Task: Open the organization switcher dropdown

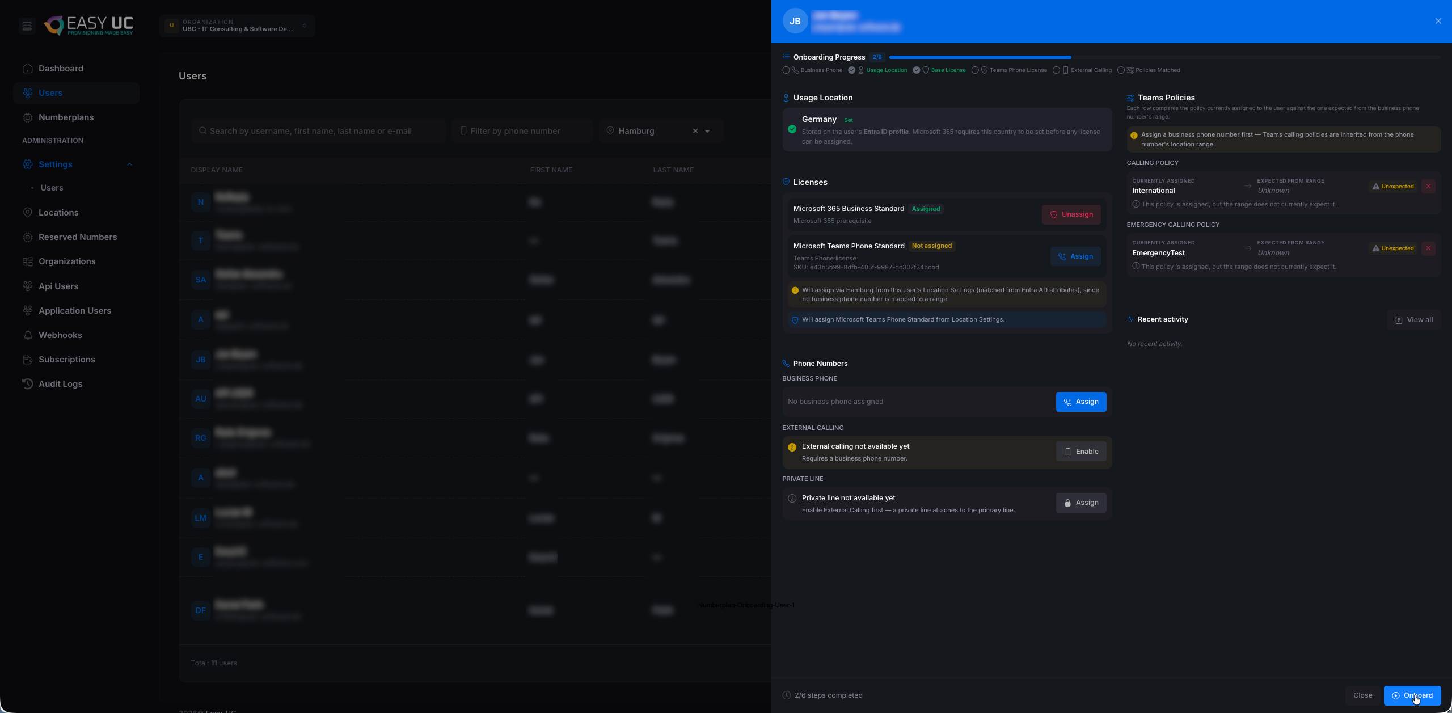Action: coord(237,26)
